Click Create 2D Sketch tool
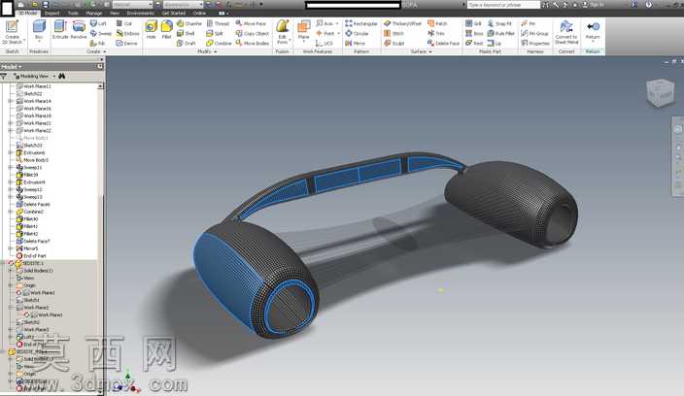Image resolution: width=684 pixels, height=396 pixels. [x=12, y=32]
